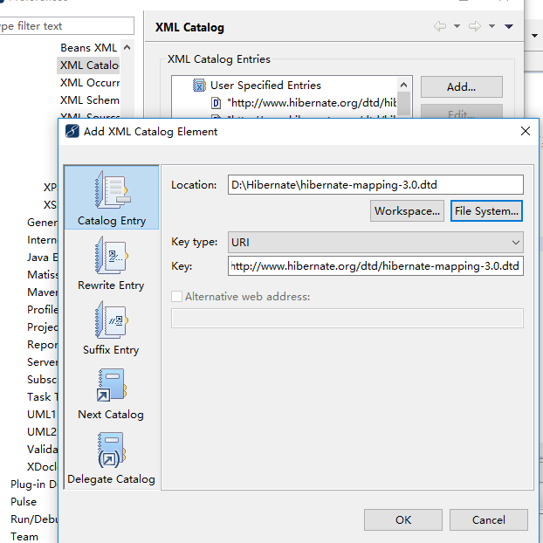Viewport: 543px width, 543px height.
Task: Select Run/Debug in the preferences tree
Action: pos(34,519)
